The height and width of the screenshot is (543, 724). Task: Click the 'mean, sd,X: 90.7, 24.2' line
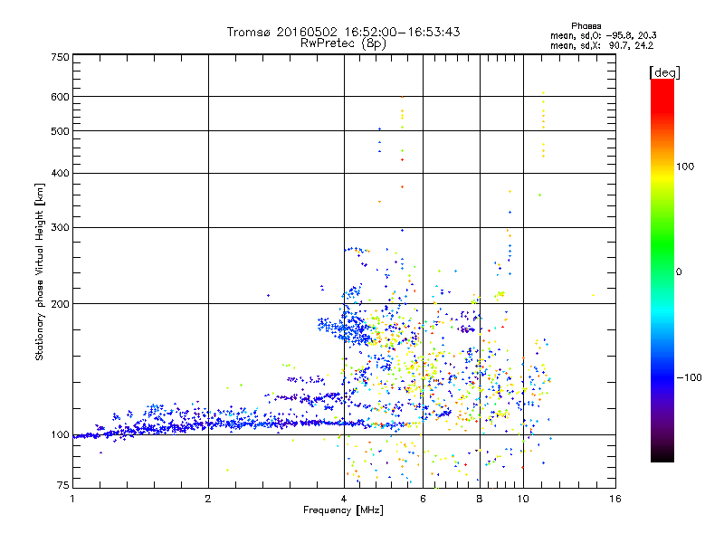[602, 45]
